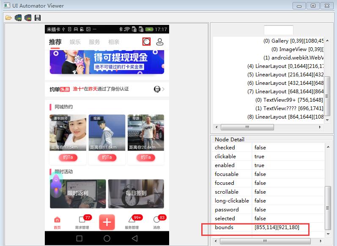Open the 约单头条 news line chevron
This screenshot has width=337, height=246.
(x=163, y=89)
